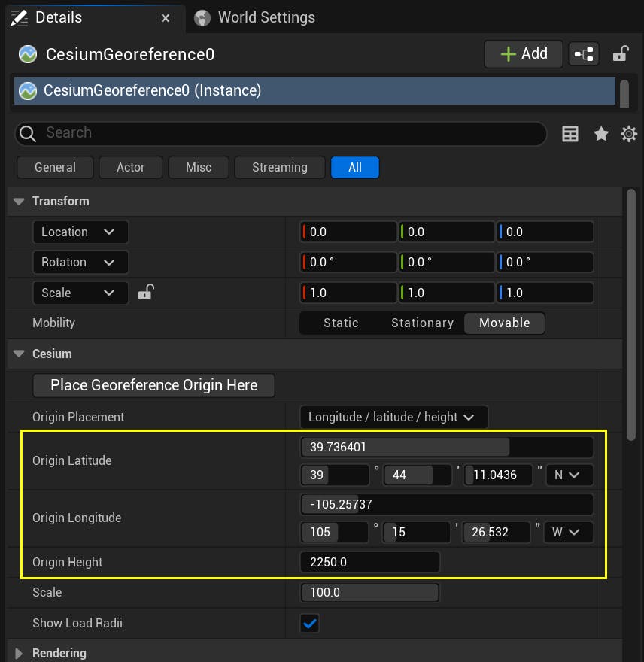Viewport: 644px width, 662px height.
Task: Click the Cesium globe icon beside CesiumGeoreference0
Action: [x=26, y=53]
